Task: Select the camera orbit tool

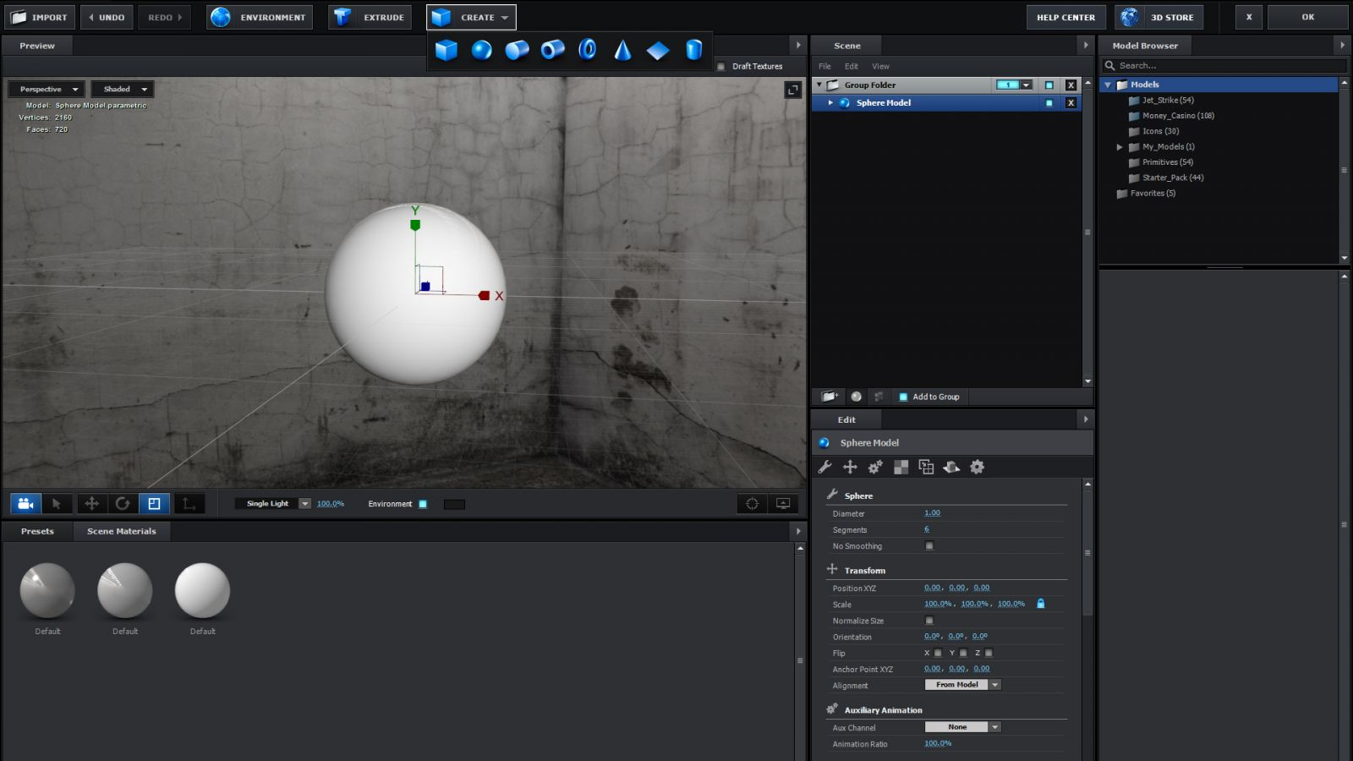Action: point(26,504)
